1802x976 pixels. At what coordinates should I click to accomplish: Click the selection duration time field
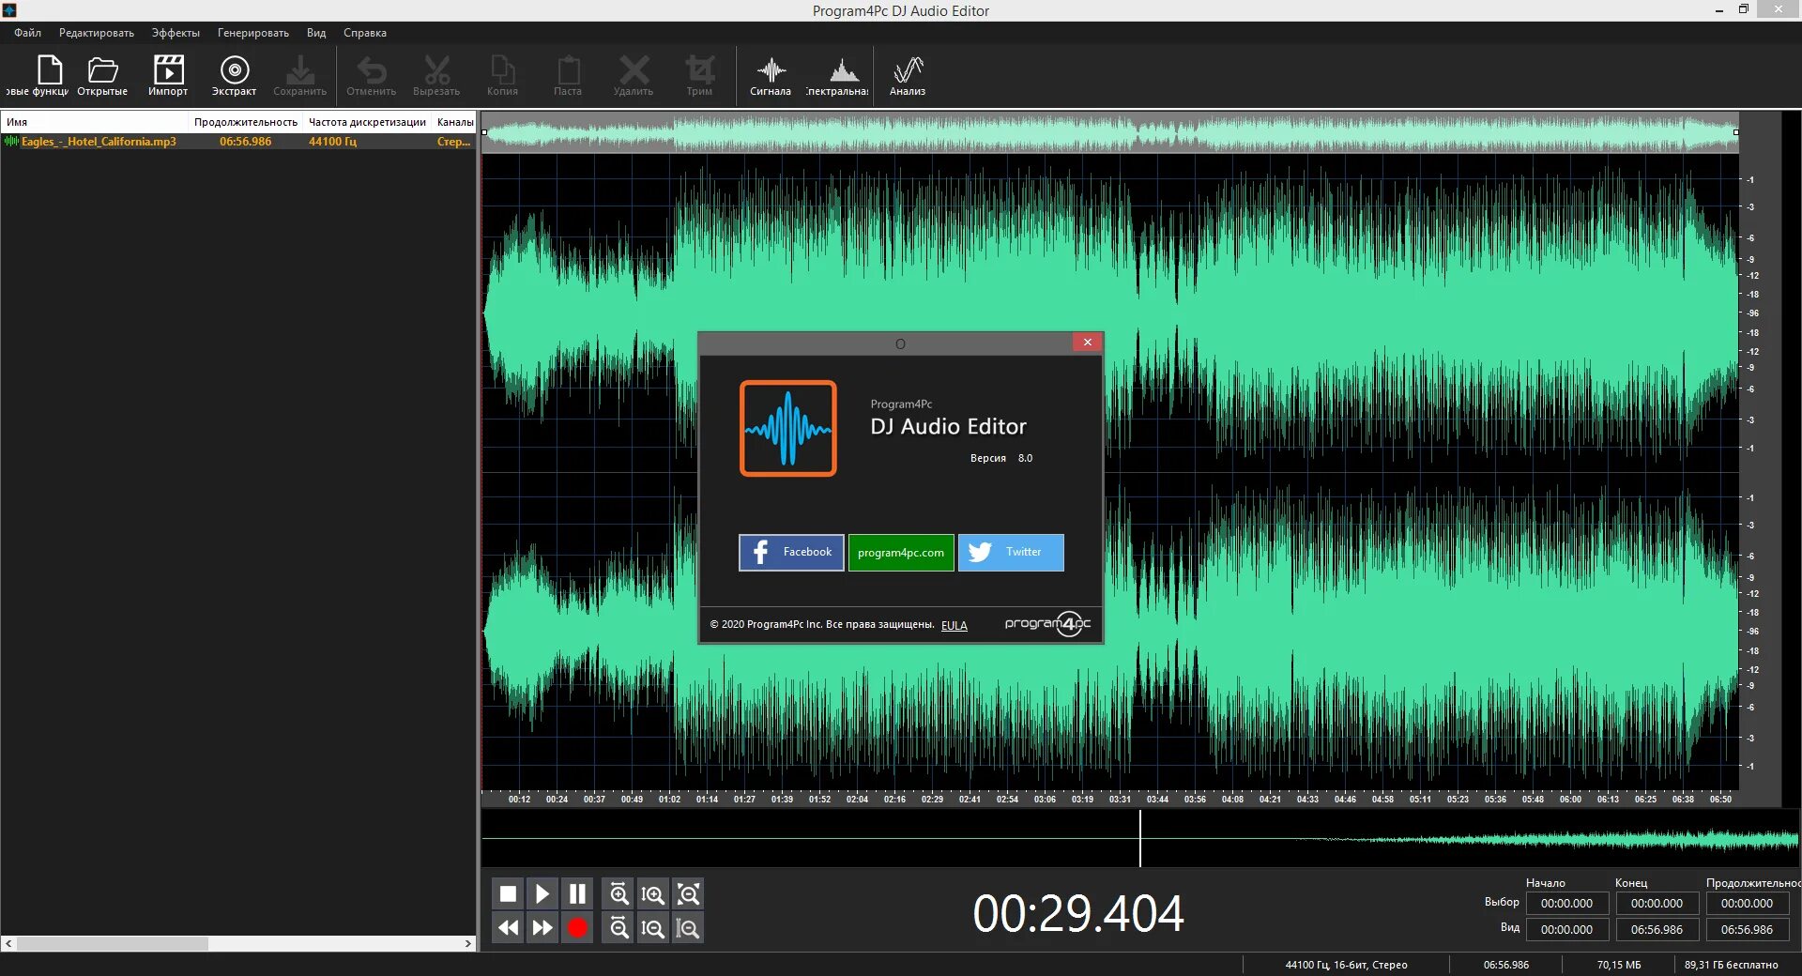point(1748,904)
